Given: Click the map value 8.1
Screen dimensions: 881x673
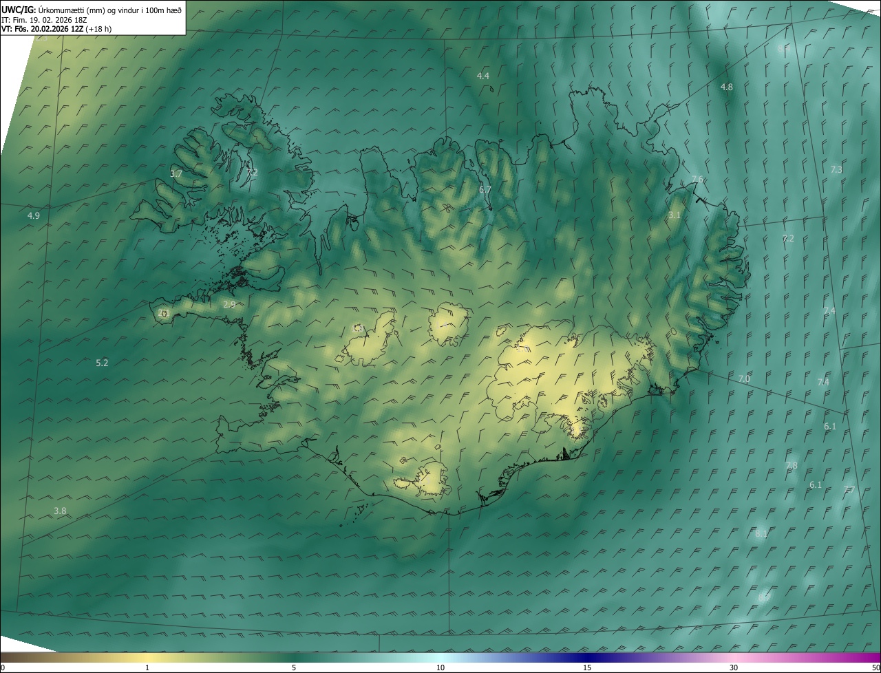Looking at the screenshot, I should (x=761, y=534).
